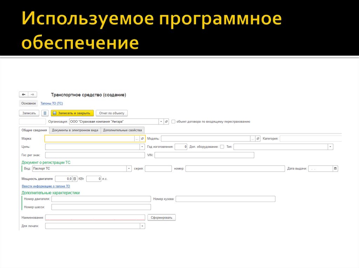Viewport: 359px width, 268px height.
Task: Expand the Цель dropdown list
Action: 142,146
